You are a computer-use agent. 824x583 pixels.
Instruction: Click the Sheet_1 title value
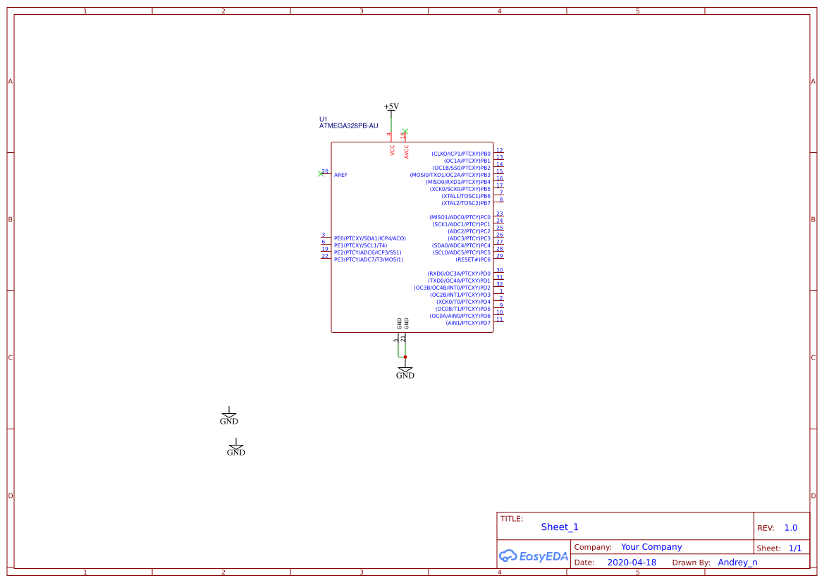click(560, 527)
